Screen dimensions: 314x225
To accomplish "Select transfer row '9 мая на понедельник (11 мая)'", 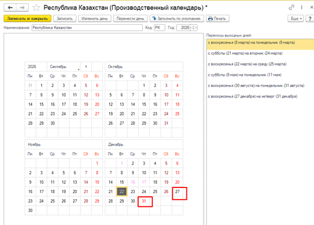I will click(260, 75).
